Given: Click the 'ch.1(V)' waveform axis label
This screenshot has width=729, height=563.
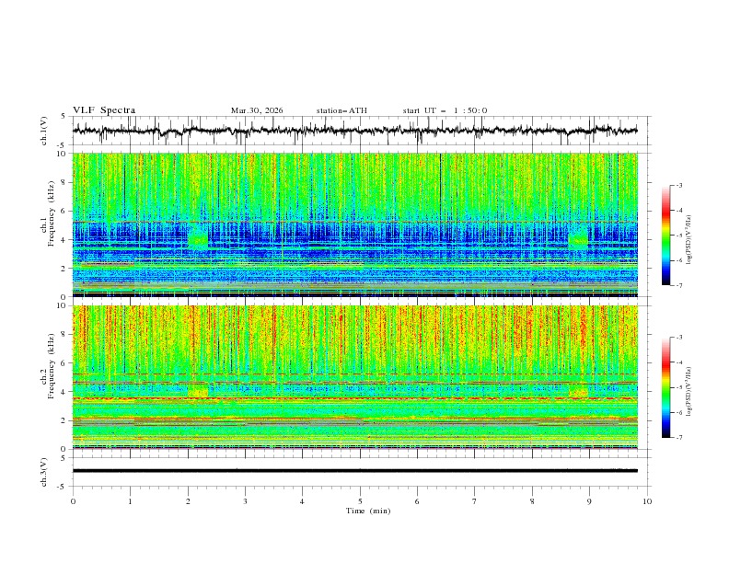Looking at the screenshot, I should (44, 131).
